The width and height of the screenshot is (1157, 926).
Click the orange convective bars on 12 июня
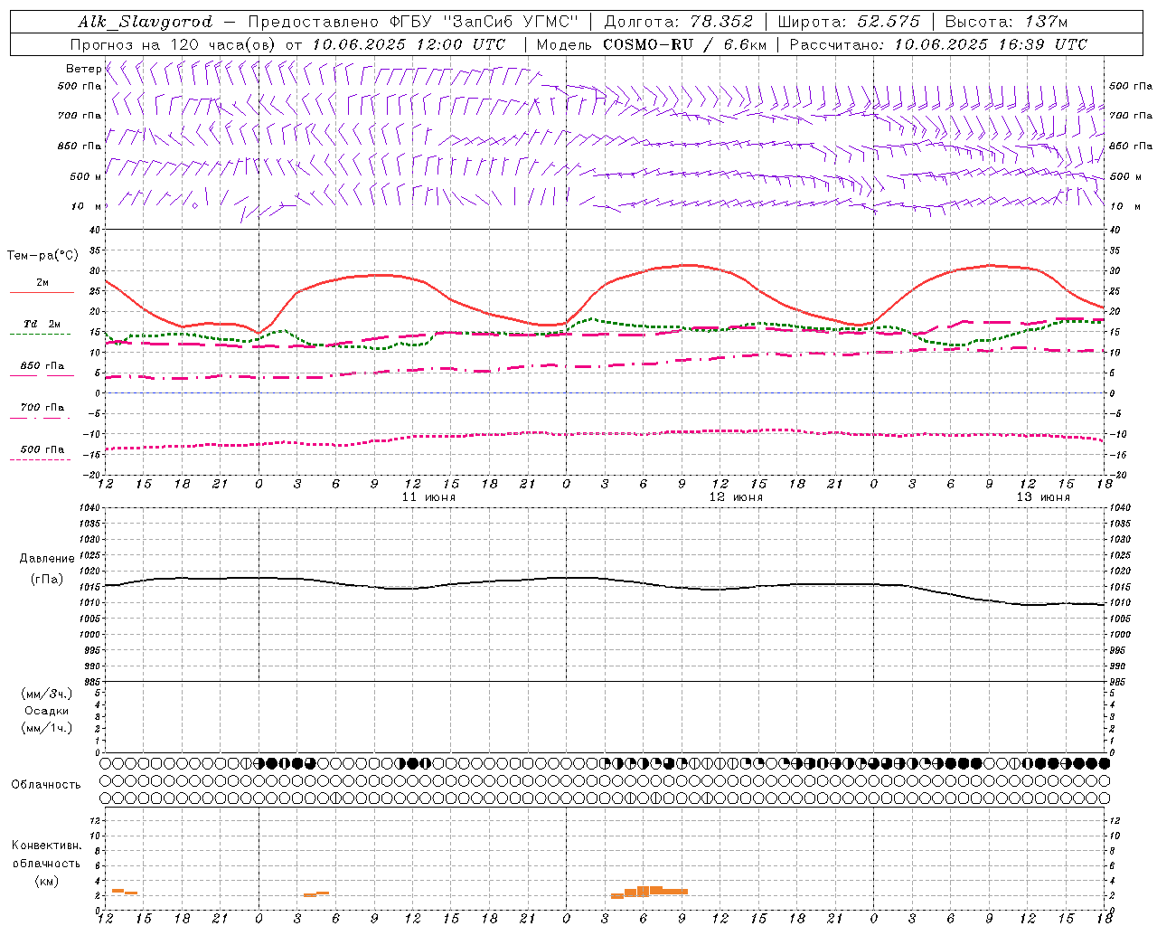pos(649,892)
